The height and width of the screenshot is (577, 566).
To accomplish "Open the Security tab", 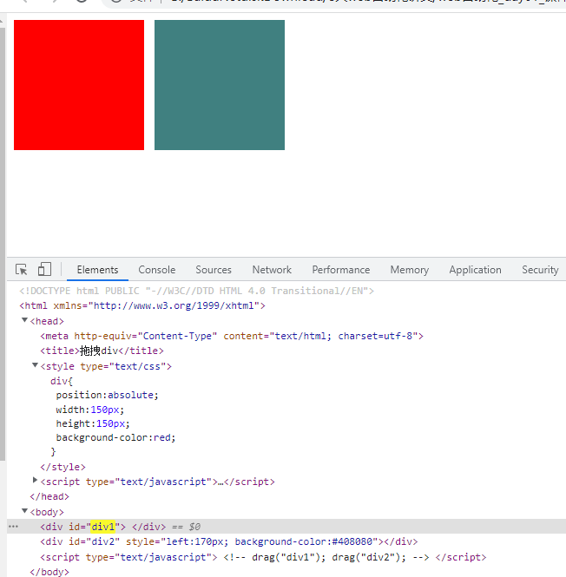I will [540, 270].
